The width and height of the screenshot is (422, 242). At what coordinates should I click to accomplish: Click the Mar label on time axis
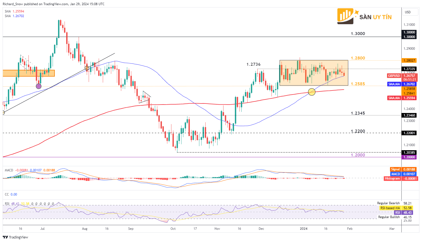pyautogui.click(x=392, y=229)
